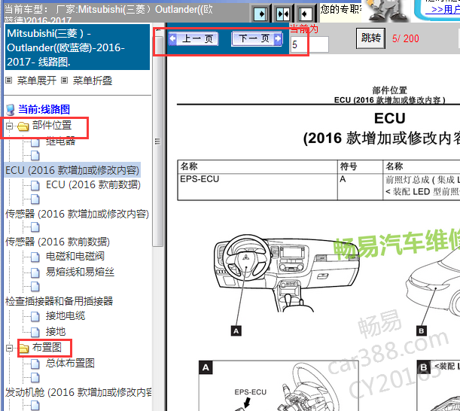This screenshot has width=460, height=411.
Task: Select the 部件位置 folder label
Action: click(52, 125)
